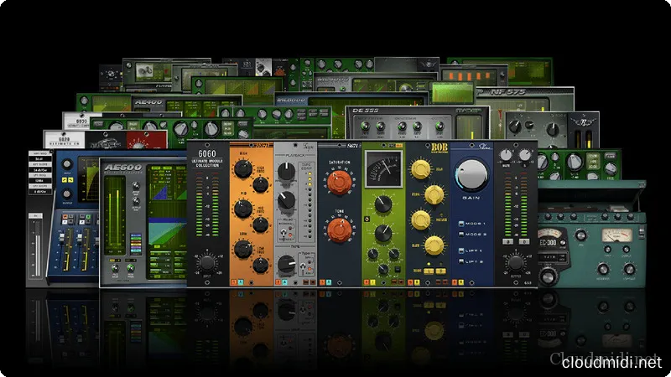The width and height of the screenshot is (671, 377).
Task: Toggle LIFT 2 on the blue Gain module
Action: [x=461, y=261]
